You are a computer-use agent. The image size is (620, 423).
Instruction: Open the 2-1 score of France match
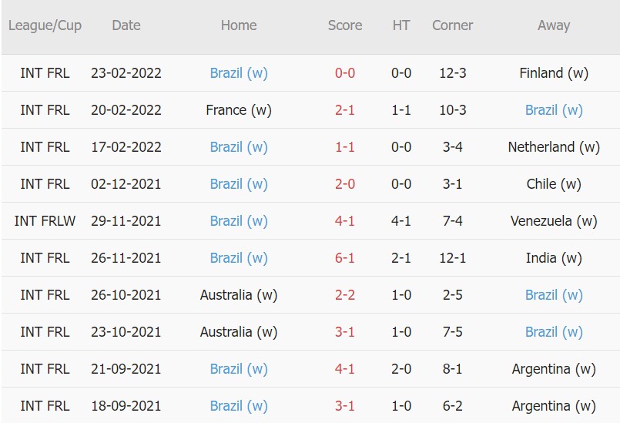(x=345, y=110)
